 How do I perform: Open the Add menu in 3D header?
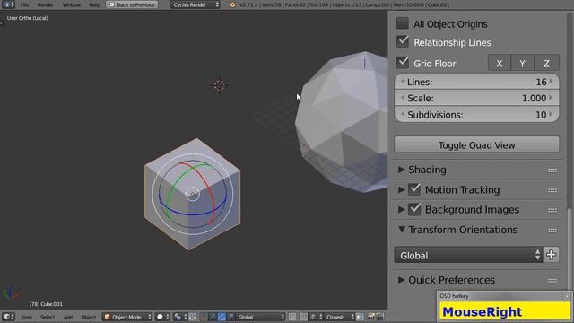point(68,317)
